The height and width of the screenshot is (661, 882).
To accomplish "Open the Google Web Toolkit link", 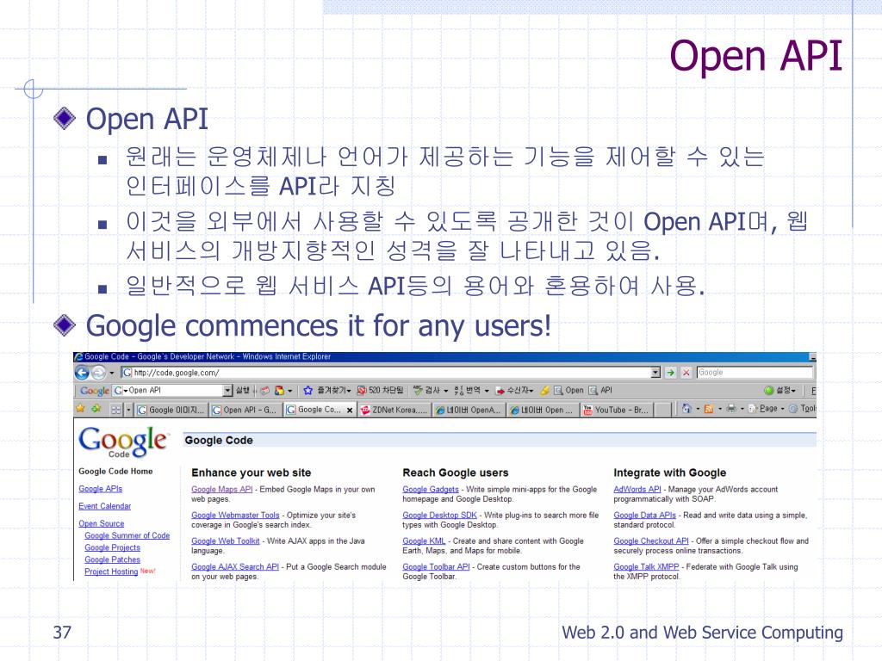I will pyautogui.click(x=226, y=541).
